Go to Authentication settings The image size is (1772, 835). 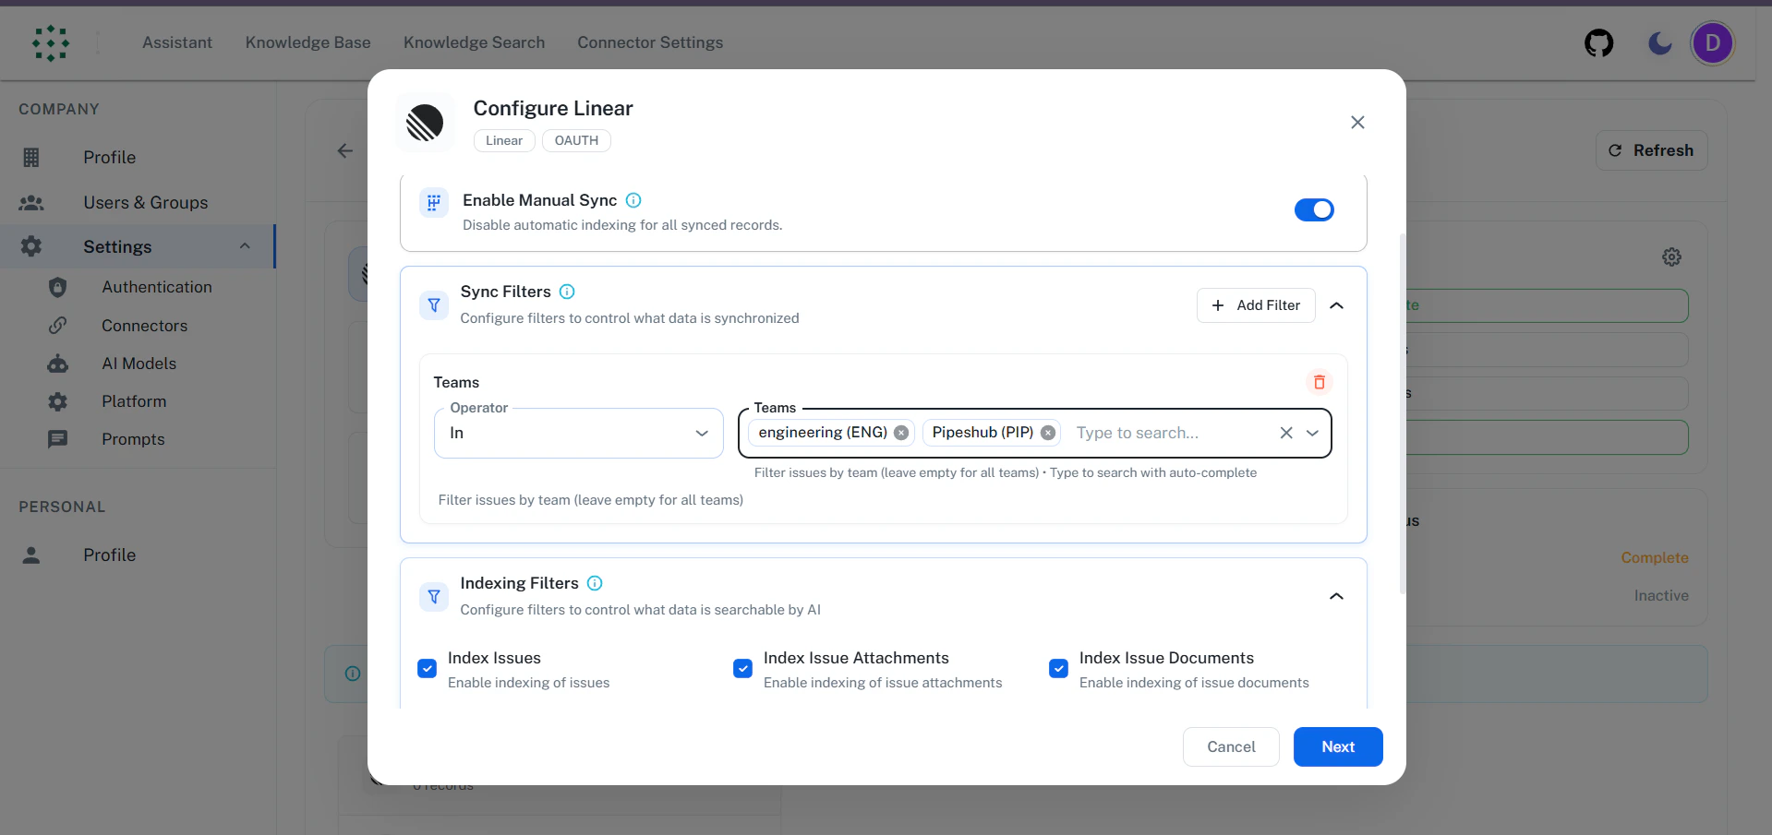[x=157, y=287]
